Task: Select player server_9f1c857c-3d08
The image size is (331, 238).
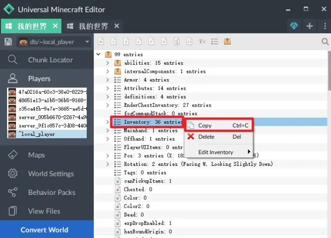Action: (x=47, y=126)
